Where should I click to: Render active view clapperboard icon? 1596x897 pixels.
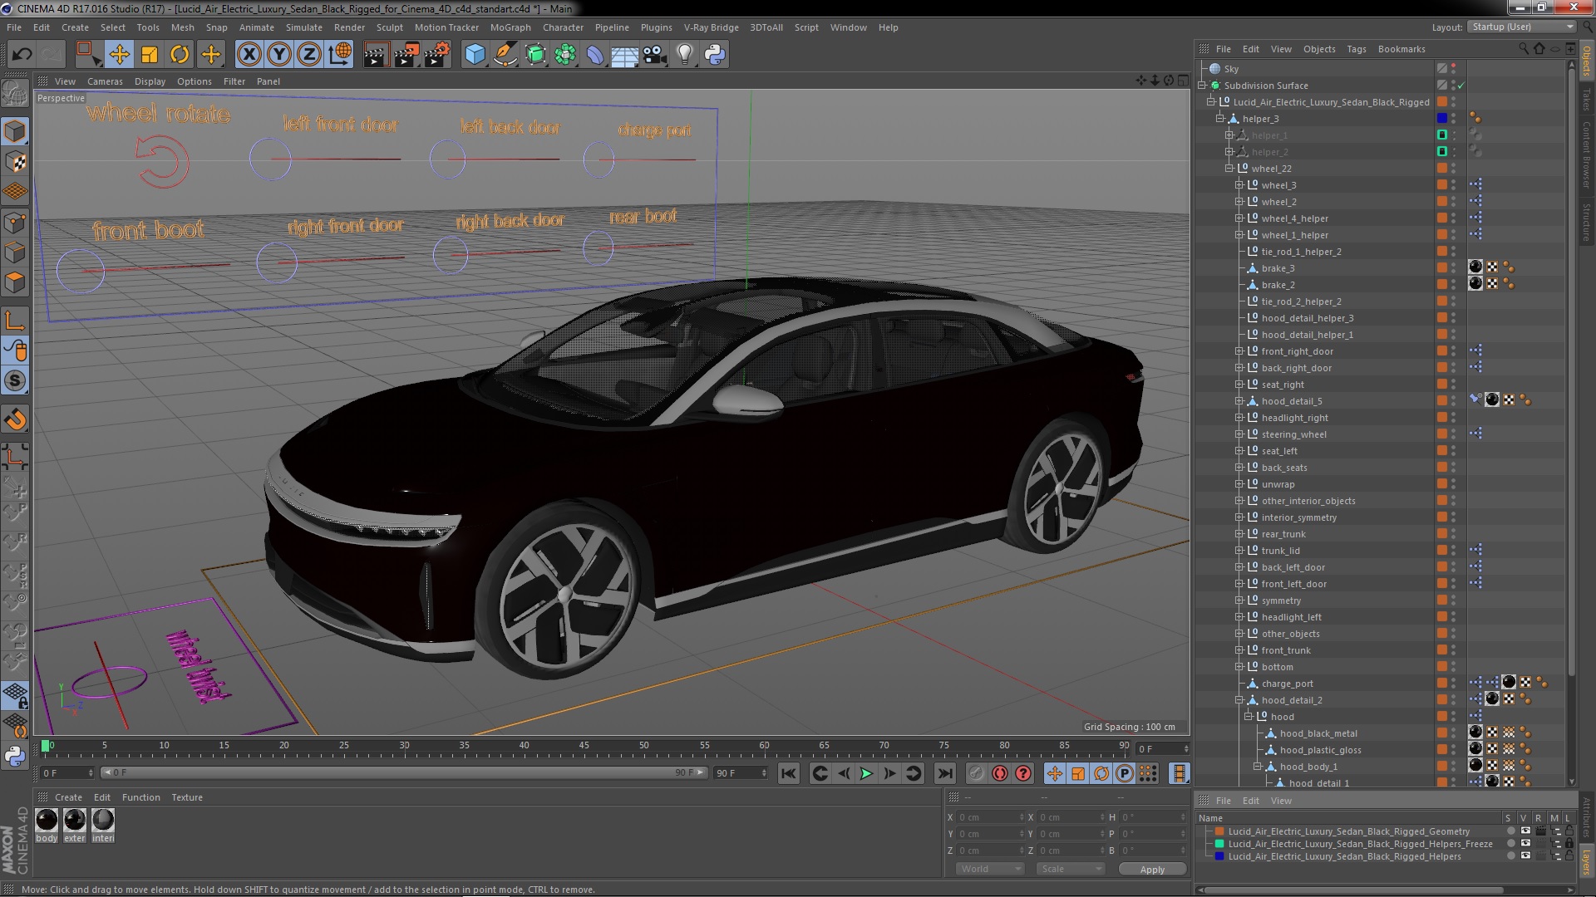pyautogui.click(x=375, y=55)
